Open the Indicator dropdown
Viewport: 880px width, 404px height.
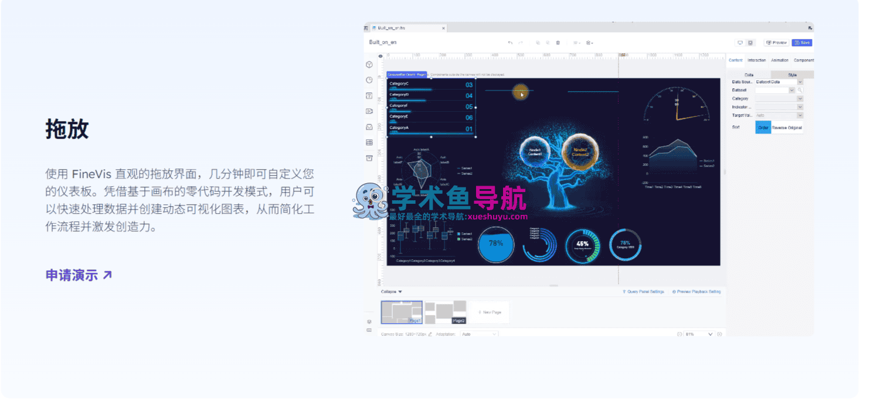[x=779, y=107]
